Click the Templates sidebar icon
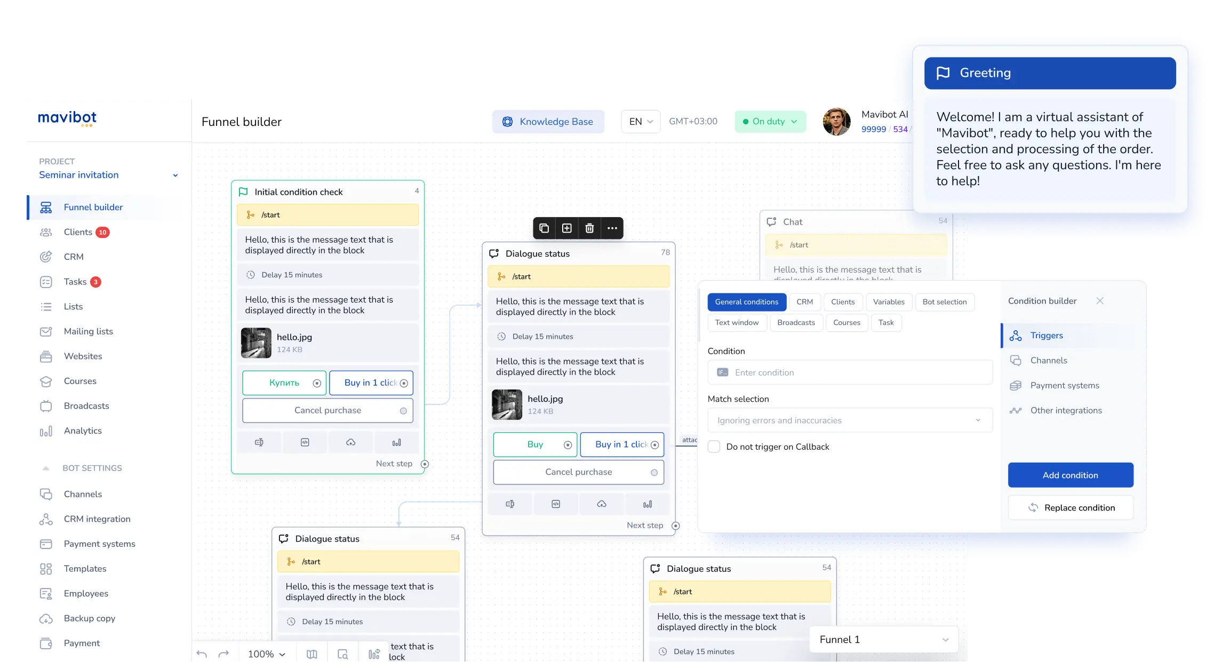1230x668 pixels. [x=46, y=569]
